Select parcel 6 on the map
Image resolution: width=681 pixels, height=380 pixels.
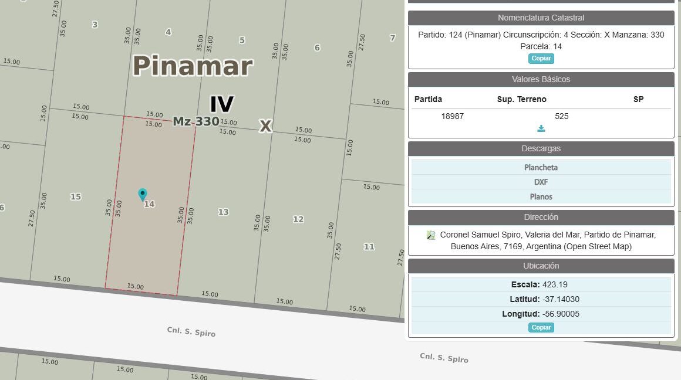[317, 48]
